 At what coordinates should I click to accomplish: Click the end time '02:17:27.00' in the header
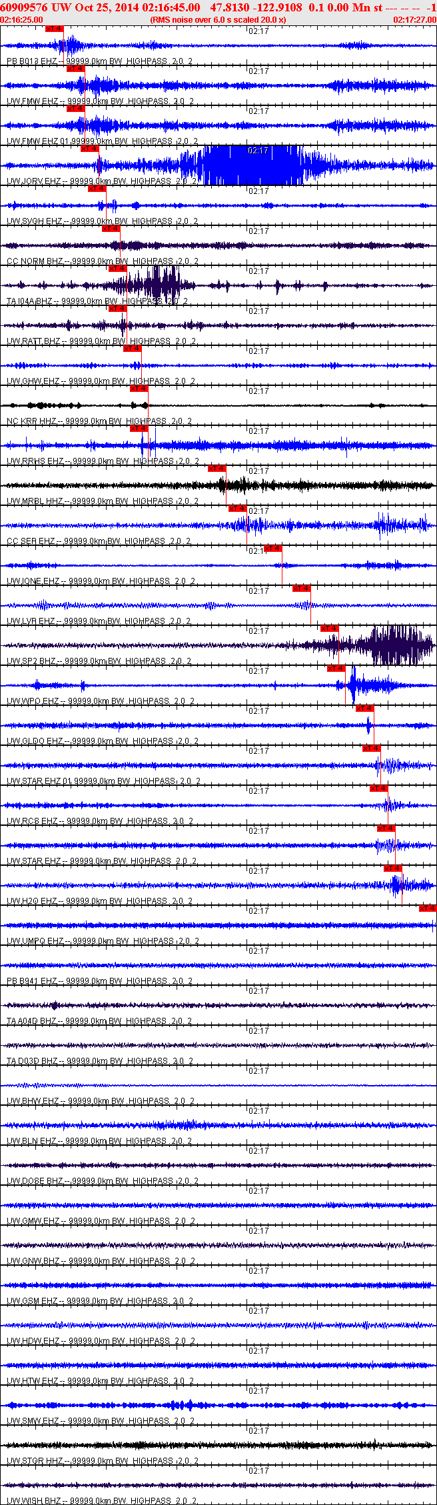click(x=414, y=20)
